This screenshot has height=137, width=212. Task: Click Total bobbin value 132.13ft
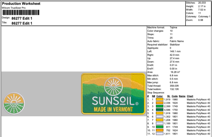click(174, 89)
